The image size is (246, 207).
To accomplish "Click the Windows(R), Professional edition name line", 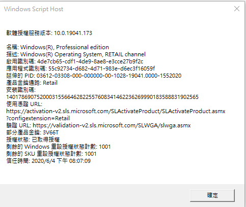I will pos(58,47).
